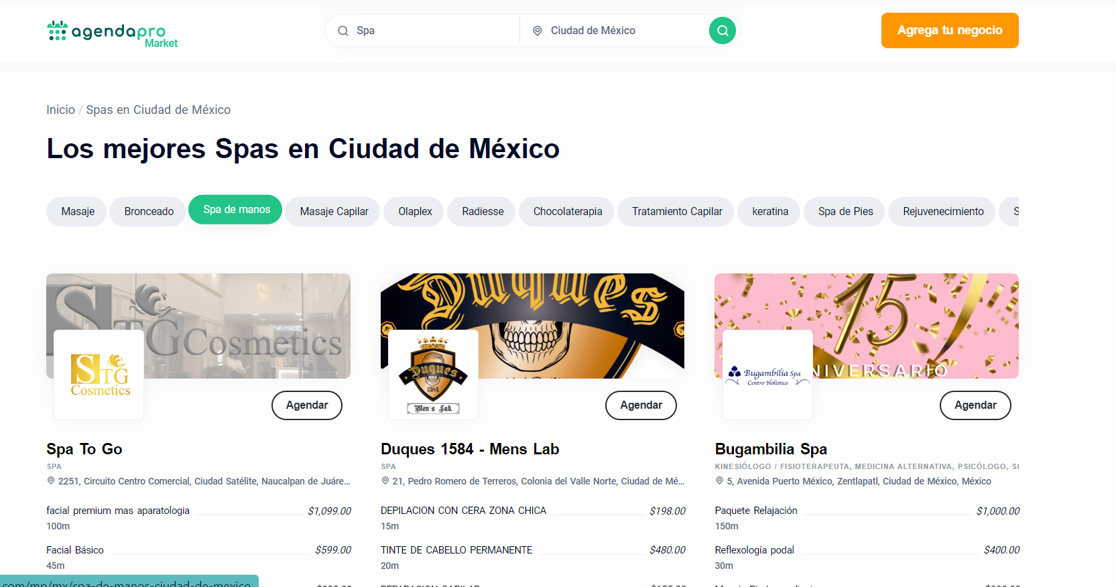Go to Inicio breadcrumb link
This screenshot has height=587, width=1116.
pyautogui.click(x=60, y=110)
